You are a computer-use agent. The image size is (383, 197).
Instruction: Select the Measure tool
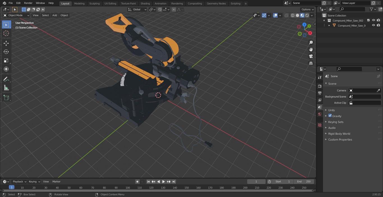[x=6, y=88]
